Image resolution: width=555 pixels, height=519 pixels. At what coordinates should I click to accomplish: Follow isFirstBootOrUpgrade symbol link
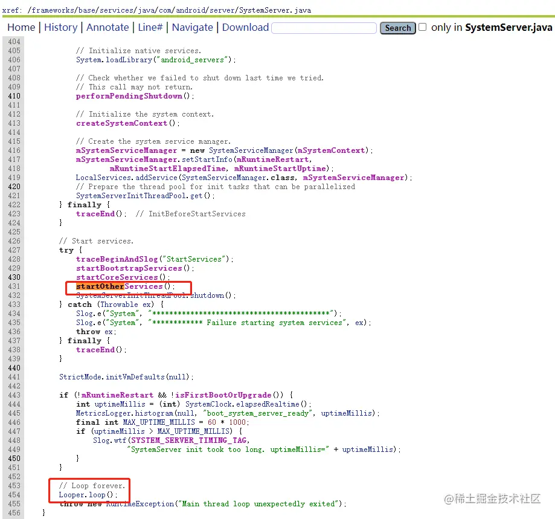click(223, 395)
